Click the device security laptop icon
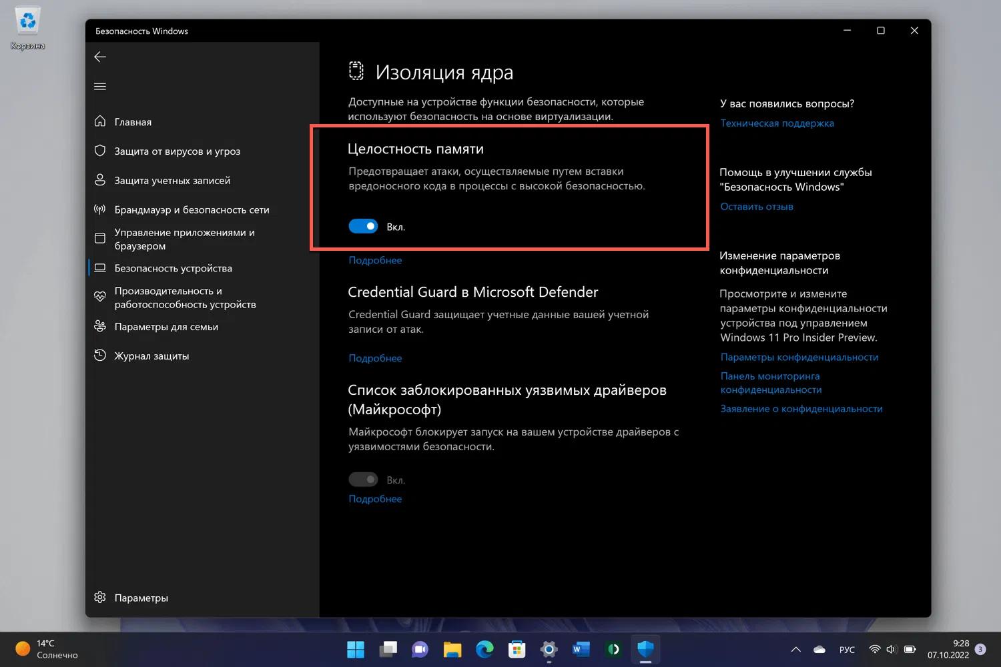Image resolution: width=1001 pixels, height=667 pixels. 100,268
